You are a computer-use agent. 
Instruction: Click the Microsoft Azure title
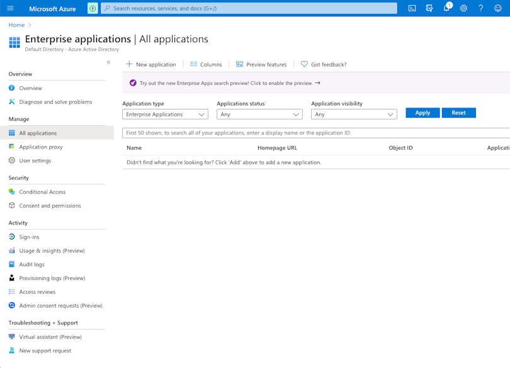52,9
